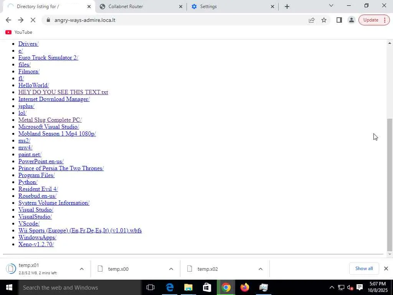Close the Collabnet Router tab
393x295 pixels.
click(x=181, y=7)
